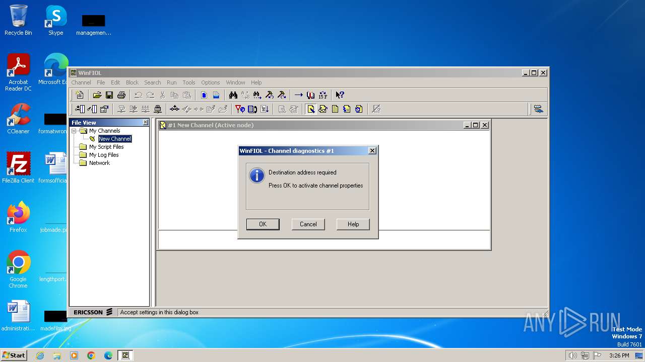The height and width of the screenshot is (362, 645).
Task: Open the Windows Start menu
Action: 14,355
